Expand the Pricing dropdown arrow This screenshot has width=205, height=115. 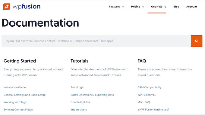(x=143, y=7)
